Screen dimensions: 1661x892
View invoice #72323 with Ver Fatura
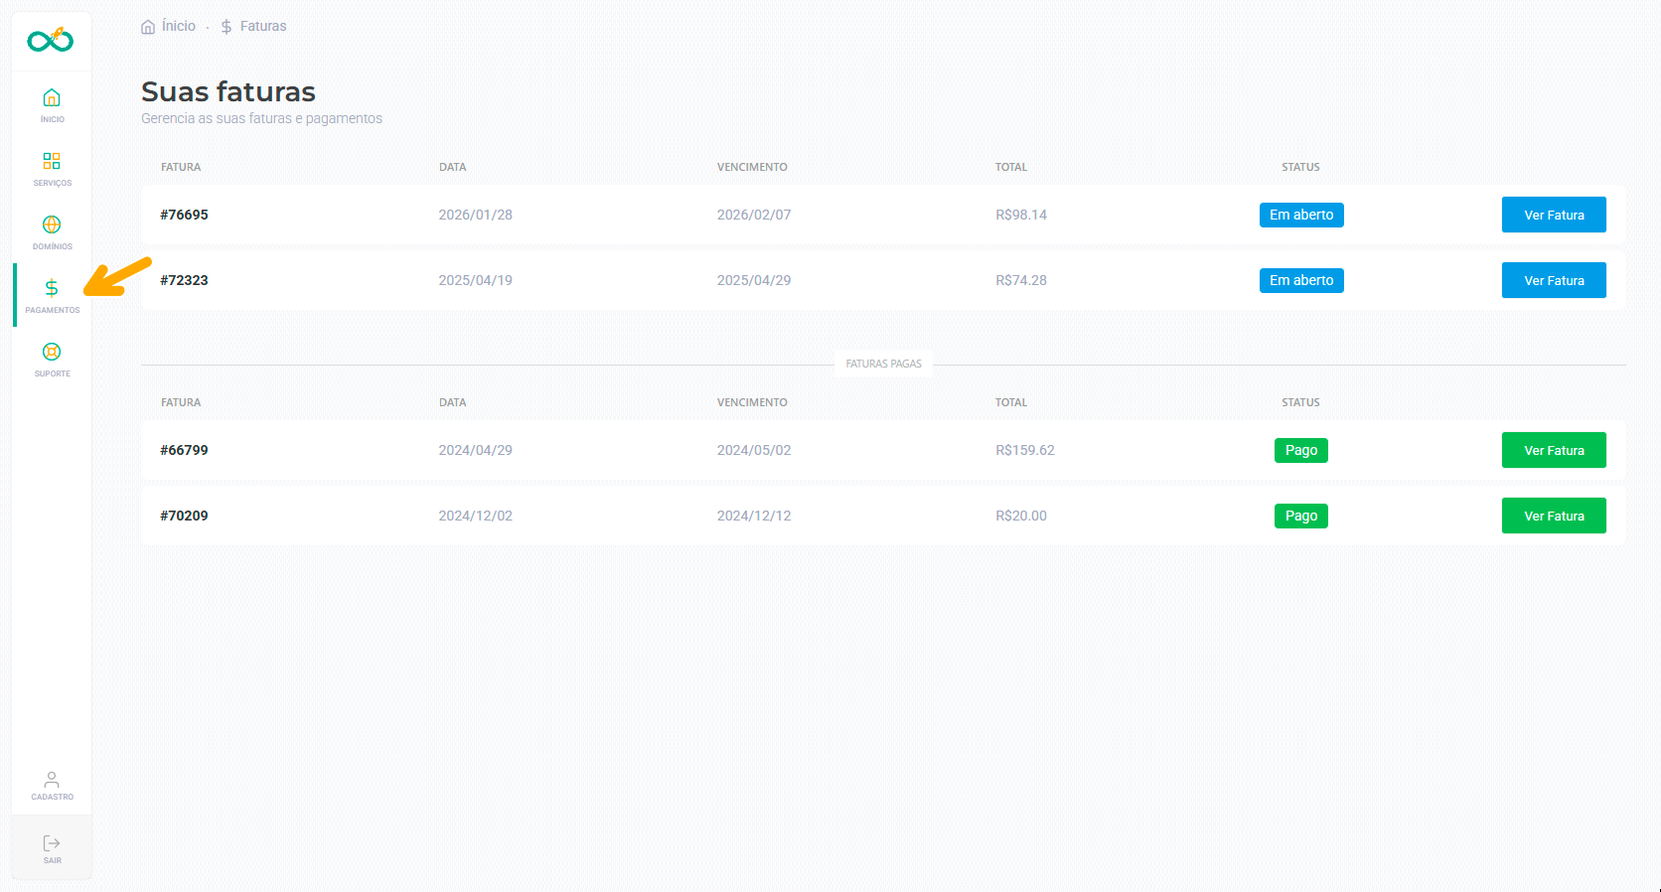point(1553,280)
